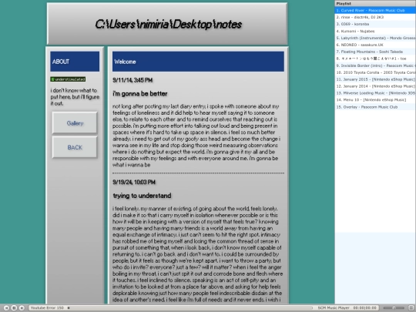Skip to next track in music player
This screenshot has height=312, width=416.
[22, 307]
